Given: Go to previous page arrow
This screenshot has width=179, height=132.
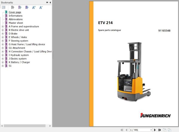Looking at the screenshot, I should pos(126,130).
